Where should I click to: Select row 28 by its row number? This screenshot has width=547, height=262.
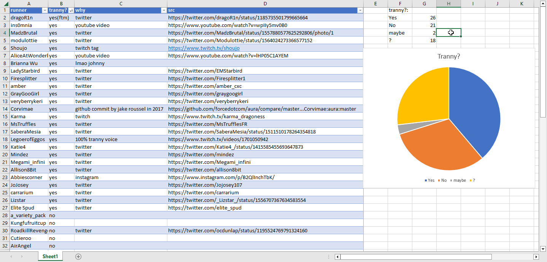[x=5, y=215]
